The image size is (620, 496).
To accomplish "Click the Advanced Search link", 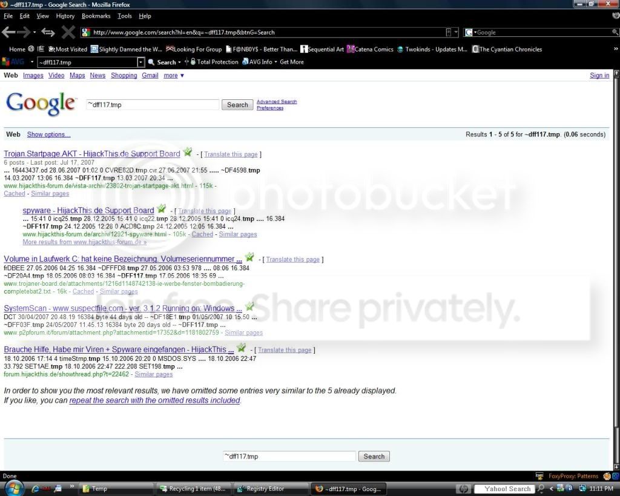I will pyautogui.click(x=277, y=102).
